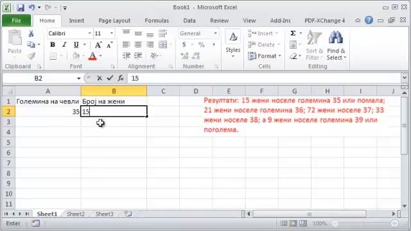Switch to the Page Layout tab
This screenshot has width=411, height=231.
point(114,21)
